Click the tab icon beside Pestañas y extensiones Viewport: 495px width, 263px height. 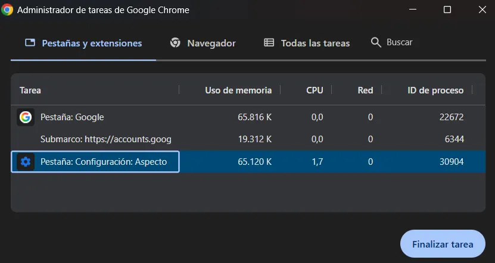30,43
